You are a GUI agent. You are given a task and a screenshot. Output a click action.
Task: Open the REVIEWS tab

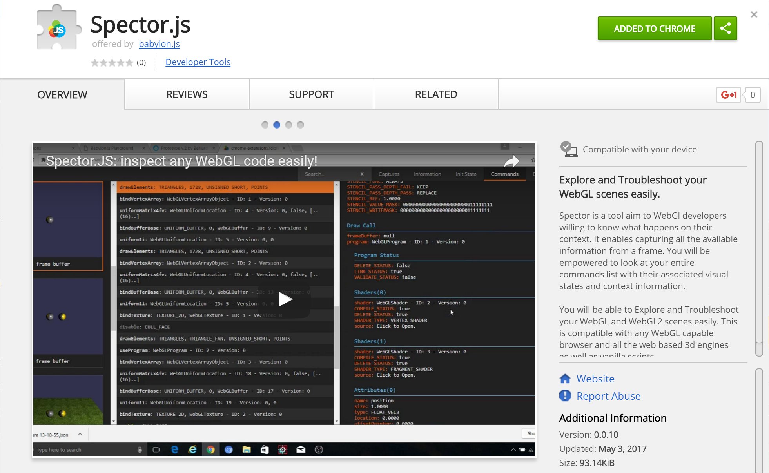point(187,94)
